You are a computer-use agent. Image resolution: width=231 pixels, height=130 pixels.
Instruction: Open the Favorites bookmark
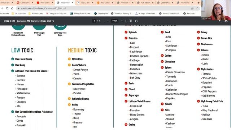[189, 13]
